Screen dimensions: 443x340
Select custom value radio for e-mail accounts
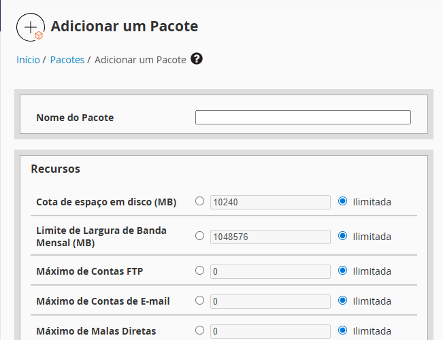coord(199,300)
